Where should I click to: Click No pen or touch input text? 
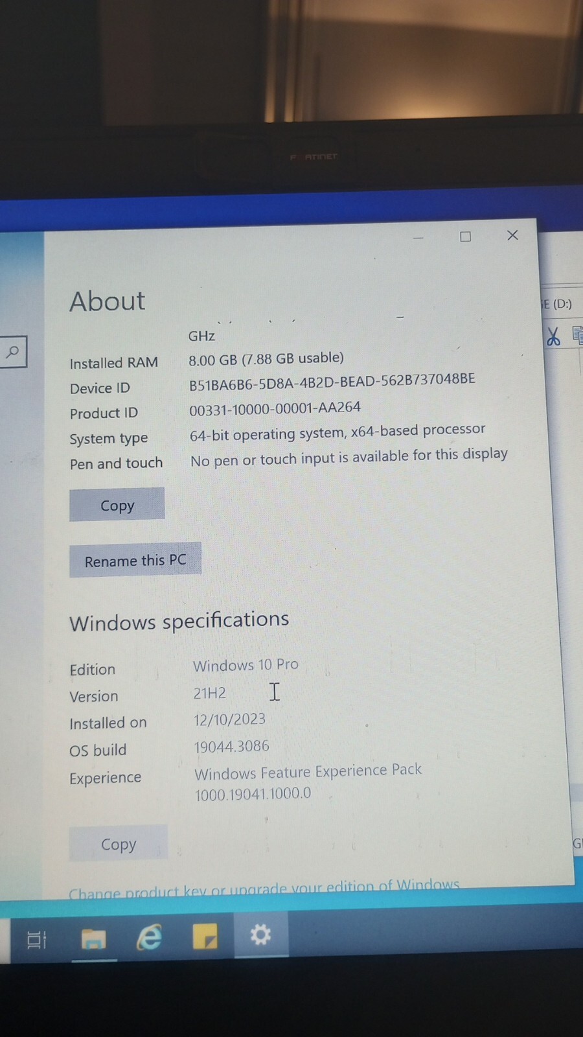(x=349, y=457)
